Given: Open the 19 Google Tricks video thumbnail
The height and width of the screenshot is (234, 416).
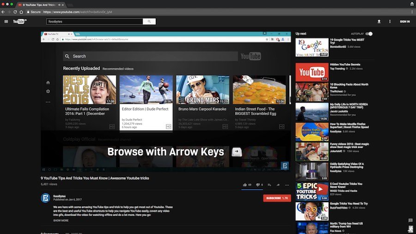Looking at the screenshot, I should click(312, 47).
